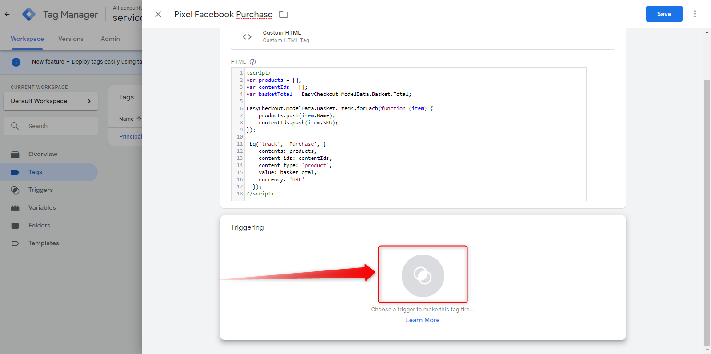The image size is (711, 354).
Task: Click the Triggering section header
Action: [x=247, y=227]
